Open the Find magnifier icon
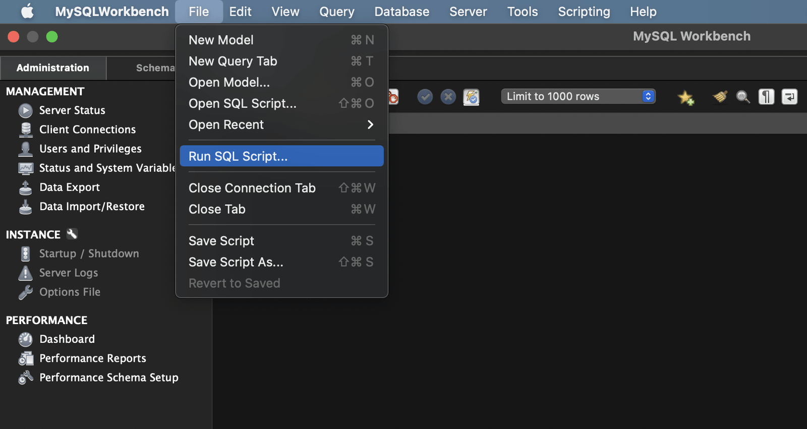Viewport: 807px width, 429px height. pyautogui.click(x=743, y=97)
